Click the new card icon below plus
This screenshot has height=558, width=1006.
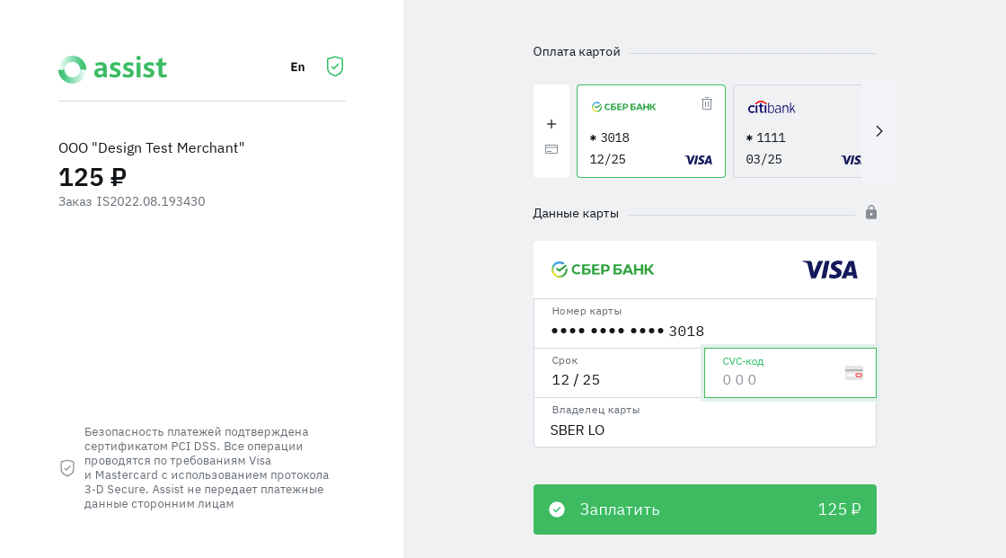tap(552, 149)
